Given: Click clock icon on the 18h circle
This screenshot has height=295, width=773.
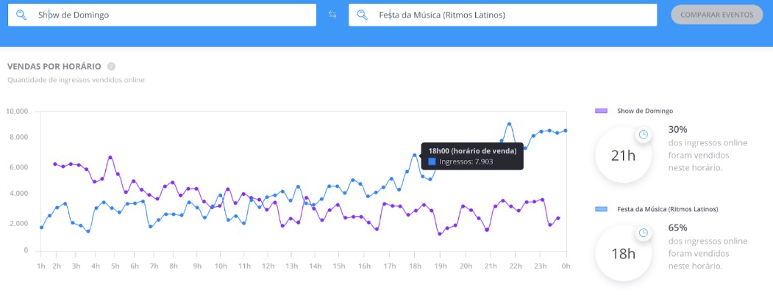Looking at the screenshot, I should click(644, 233).
